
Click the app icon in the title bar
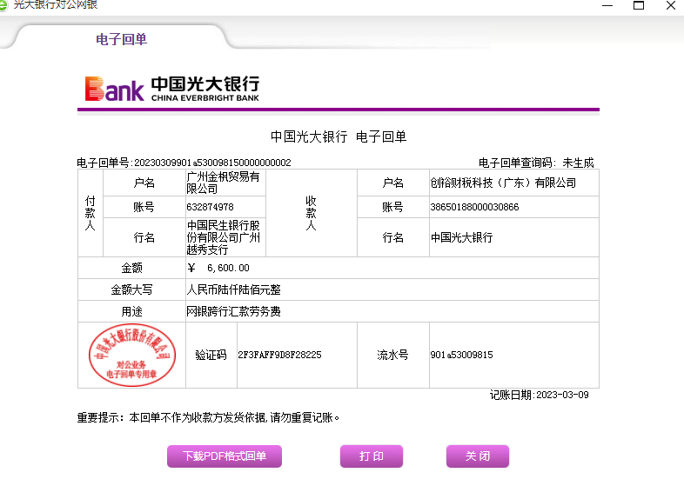coord(3,5)
